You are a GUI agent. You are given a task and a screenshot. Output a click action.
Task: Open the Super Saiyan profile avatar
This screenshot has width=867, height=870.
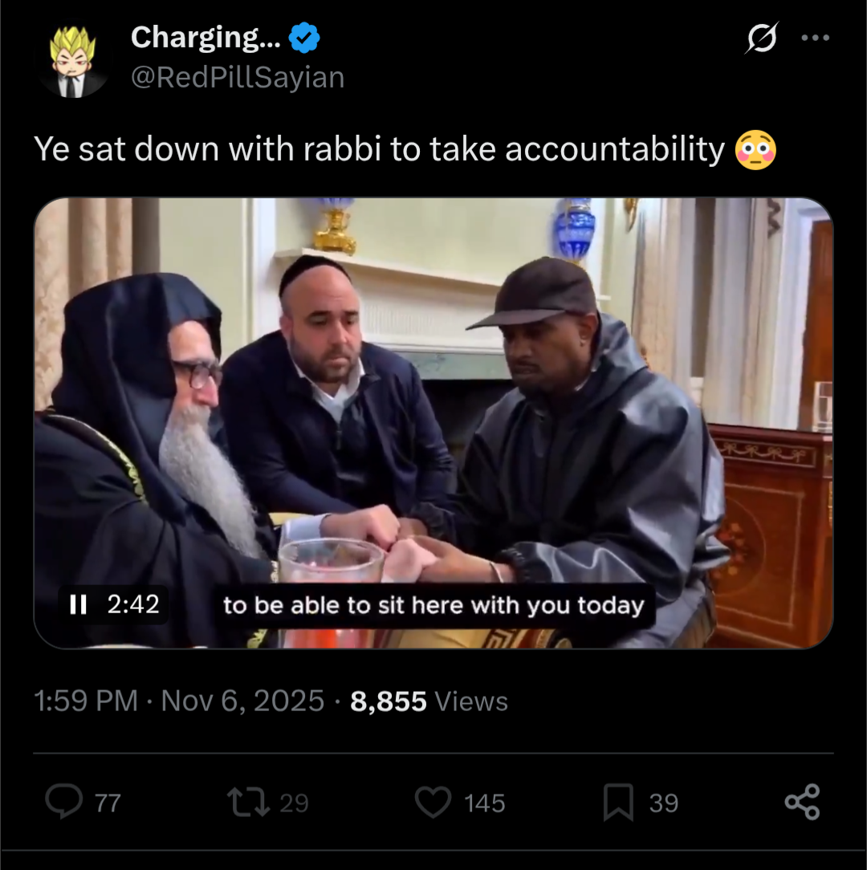coord(73,62)
